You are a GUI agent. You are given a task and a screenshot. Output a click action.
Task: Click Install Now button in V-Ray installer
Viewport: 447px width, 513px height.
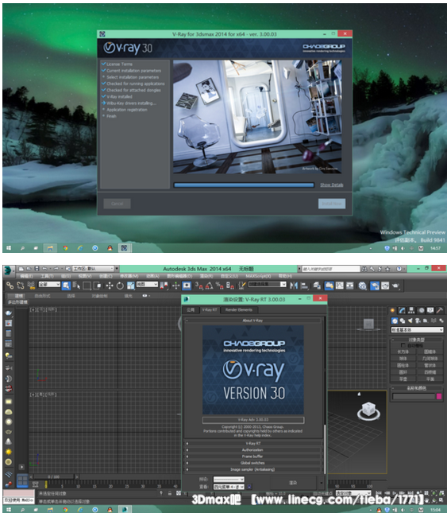coord(332,204)
